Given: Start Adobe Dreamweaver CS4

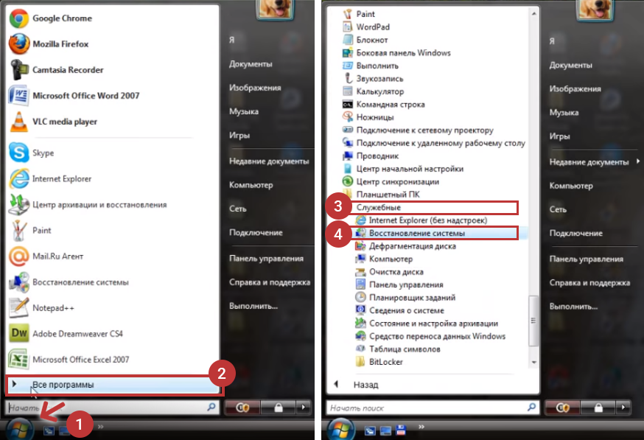Looking at the screenshot, I should click(66, 334).
